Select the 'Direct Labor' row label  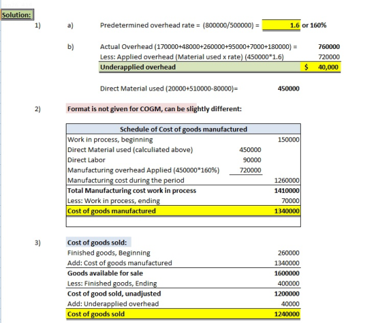coord(87,160)
